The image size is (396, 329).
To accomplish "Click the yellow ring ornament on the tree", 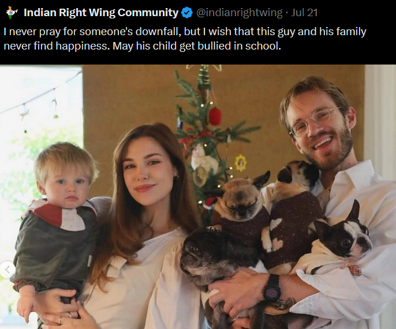I will (240, 163).
